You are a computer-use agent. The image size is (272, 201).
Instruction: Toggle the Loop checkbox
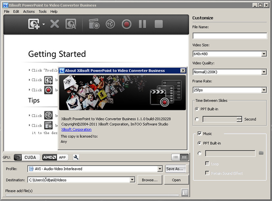pyautogui.click(x=207, y=163)
